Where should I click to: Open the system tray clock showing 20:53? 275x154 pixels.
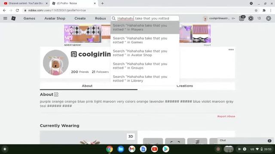(268, 149)
